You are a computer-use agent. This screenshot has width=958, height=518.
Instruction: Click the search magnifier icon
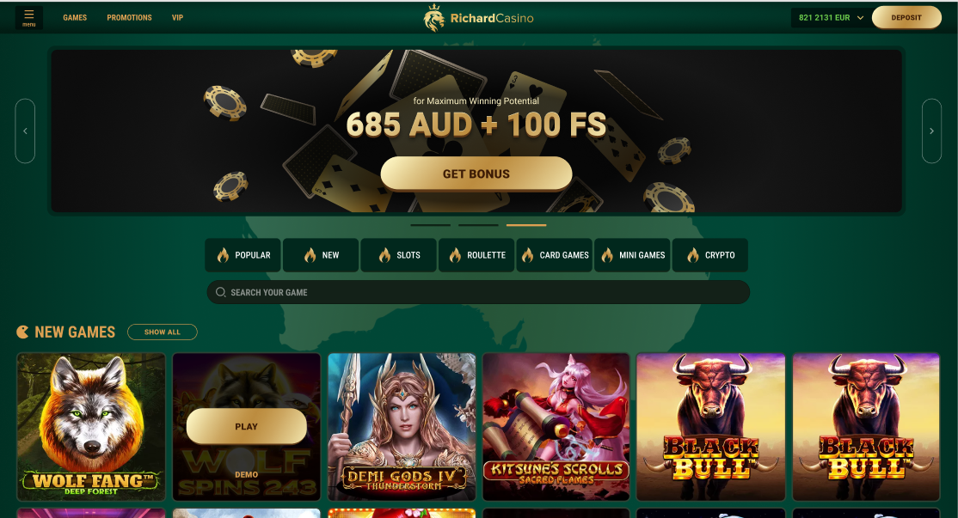[220, 292]
